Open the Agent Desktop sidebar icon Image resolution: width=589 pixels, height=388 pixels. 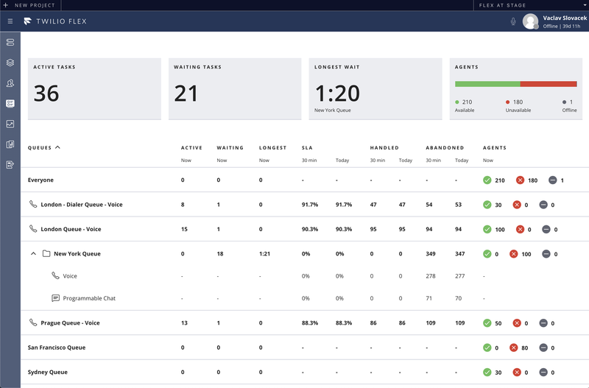point(10,43)
